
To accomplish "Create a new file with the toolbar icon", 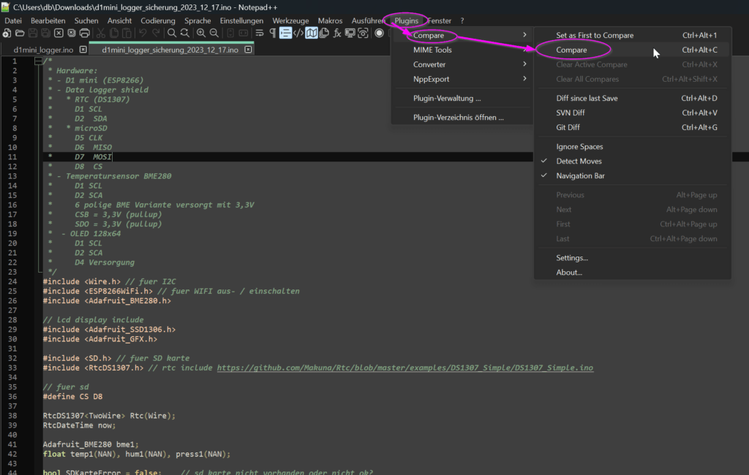I will 7,33.
